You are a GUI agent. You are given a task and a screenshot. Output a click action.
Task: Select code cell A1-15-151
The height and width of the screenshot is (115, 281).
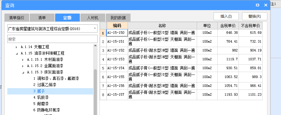(117, 42)
